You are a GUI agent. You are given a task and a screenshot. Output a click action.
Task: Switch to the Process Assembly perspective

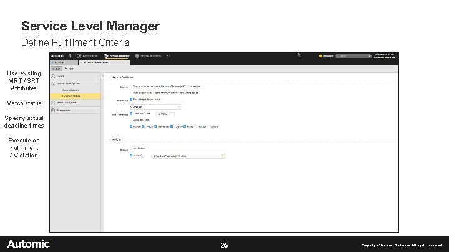(117, 56)
